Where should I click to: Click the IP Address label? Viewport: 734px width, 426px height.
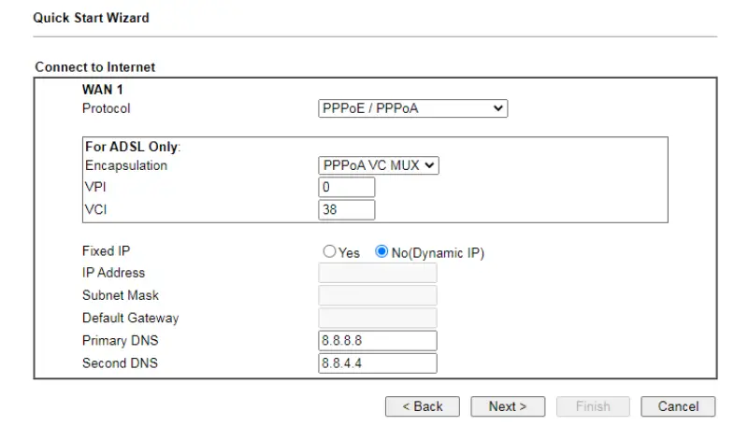click(114, 273)
